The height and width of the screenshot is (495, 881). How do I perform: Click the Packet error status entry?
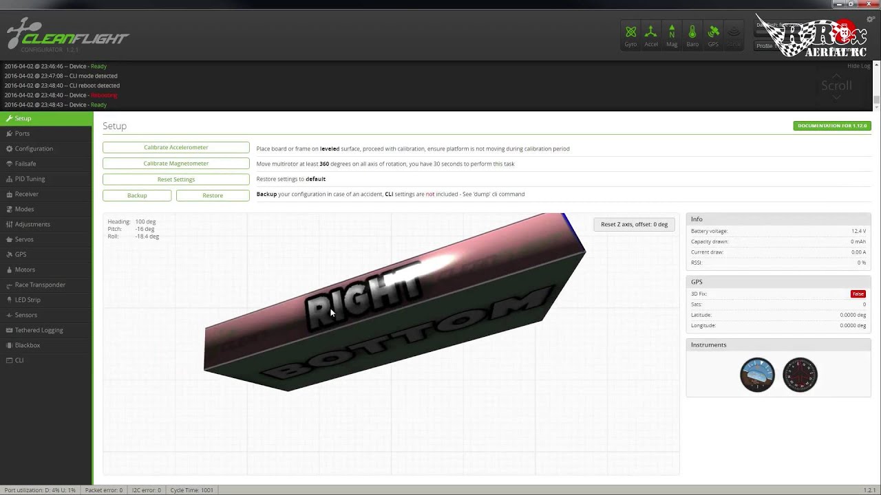tap(103, 490)
